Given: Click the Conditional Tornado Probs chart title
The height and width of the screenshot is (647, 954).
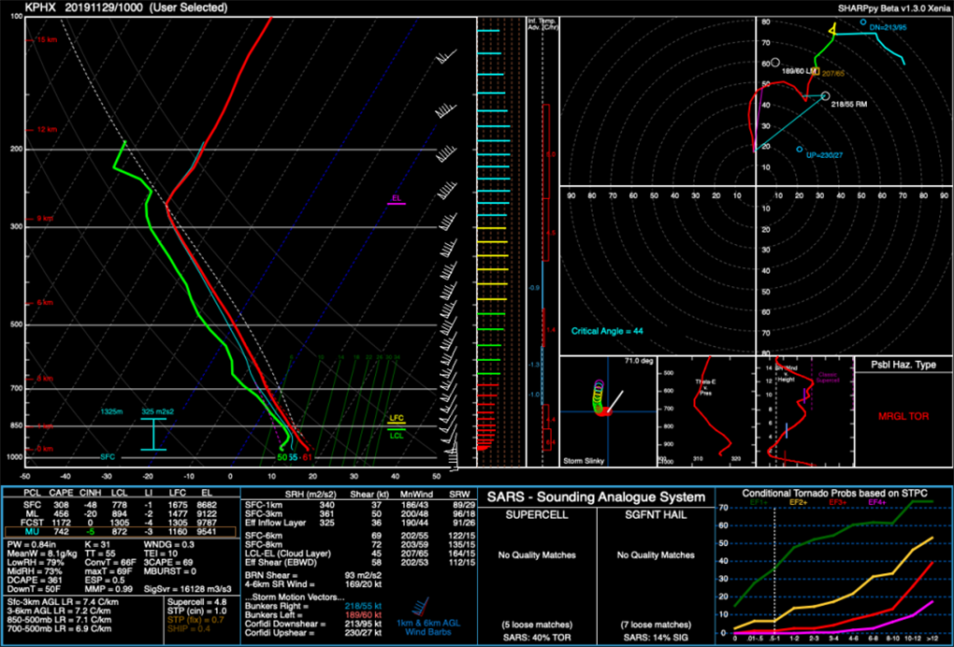Looking at the screenshot, I should (834, 492).
